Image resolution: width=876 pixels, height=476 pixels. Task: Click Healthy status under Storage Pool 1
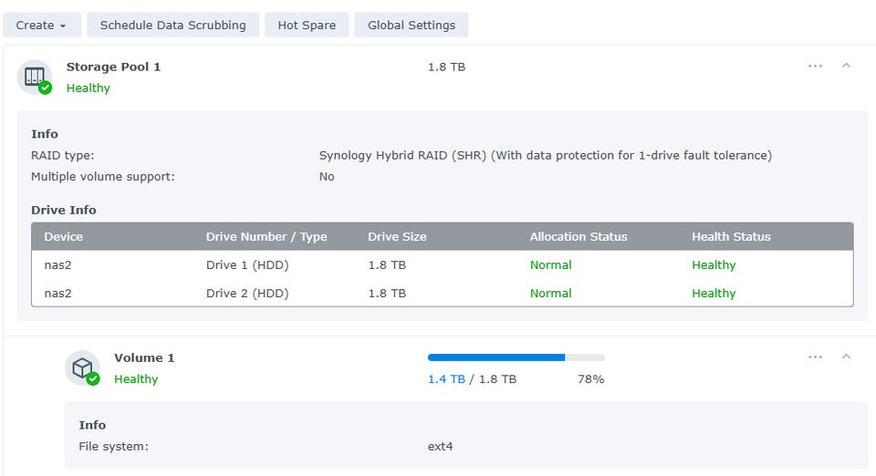coord(89,88)
